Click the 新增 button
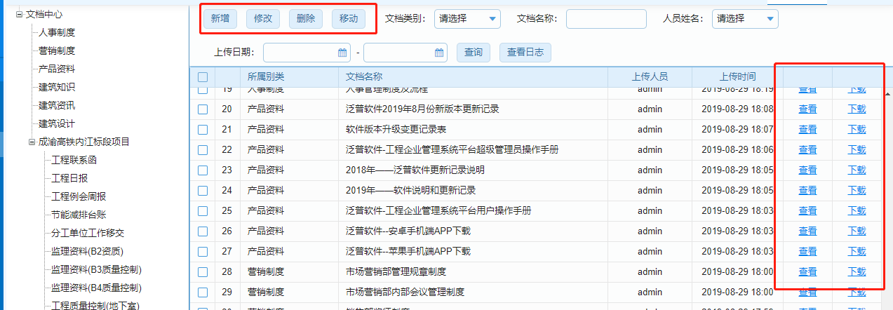The height and width of the screenshot is (310, 893). click(220, 19)
